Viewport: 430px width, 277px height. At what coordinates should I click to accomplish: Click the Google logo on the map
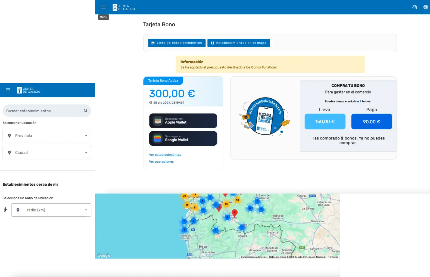click(x=104, y=256)
